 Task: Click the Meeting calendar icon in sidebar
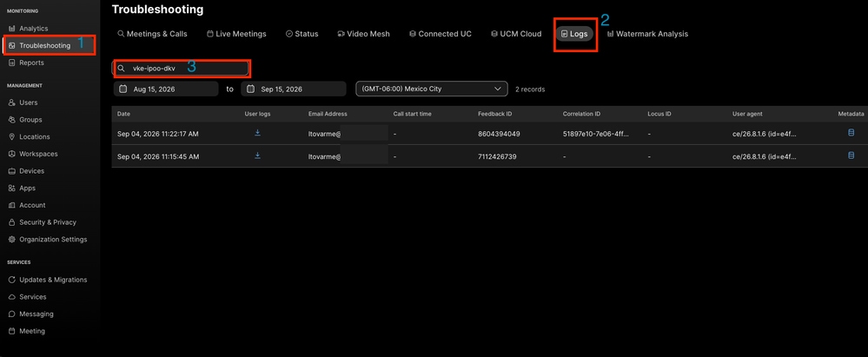pyautogui.click(x=11, y=331)
